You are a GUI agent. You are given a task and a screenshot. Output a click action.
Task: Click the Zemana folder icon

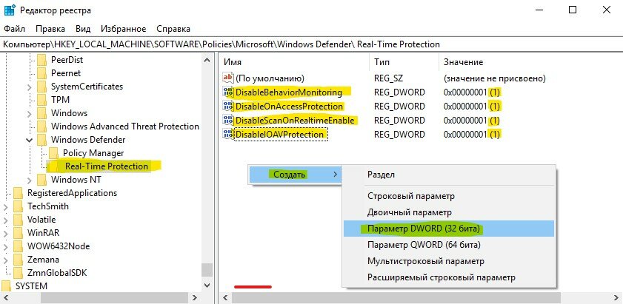pos(18,260)
